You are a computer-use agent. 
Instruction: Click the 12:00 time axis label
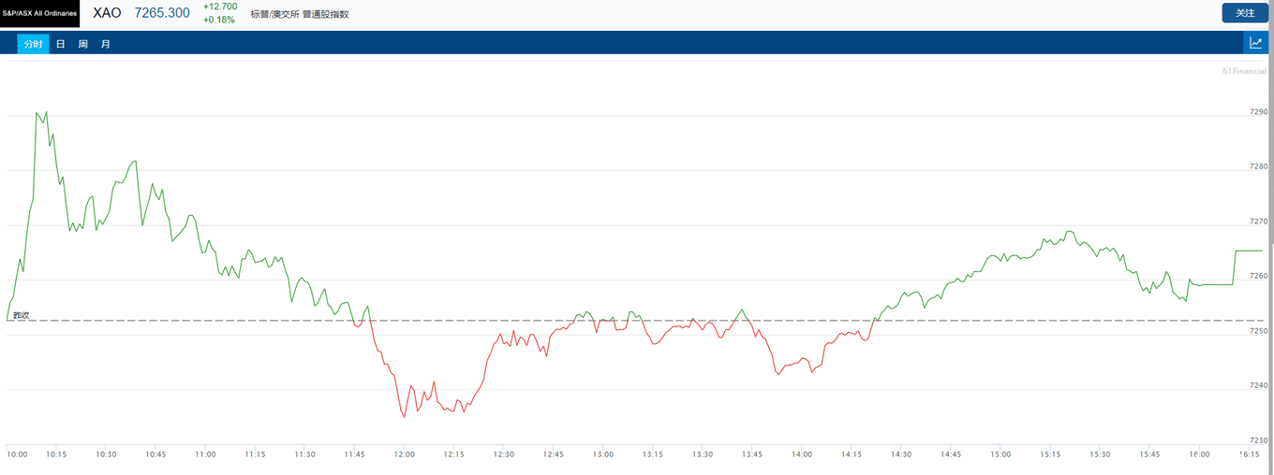coord(404,454)
